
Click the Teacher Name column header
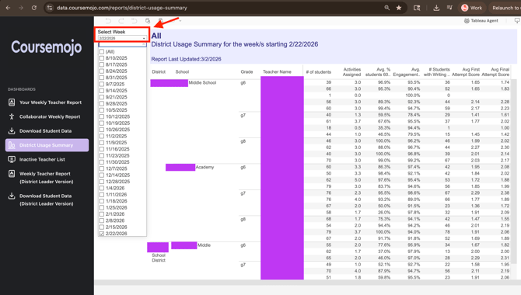click(277, 71)
